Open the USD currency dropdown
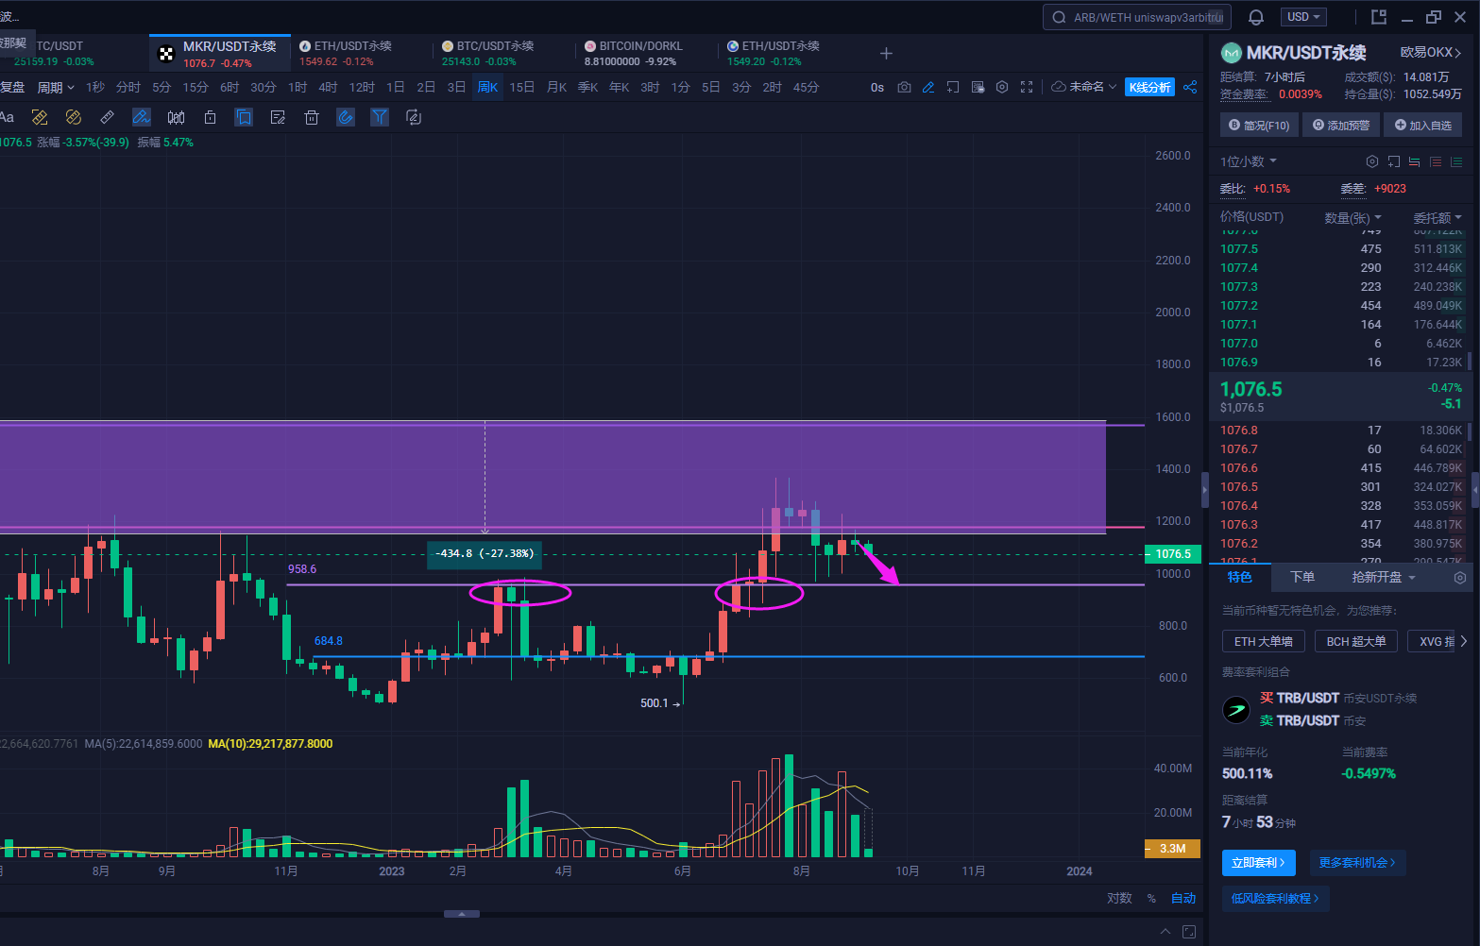The height and width of the screenshot is (946, 1480). click(x=1304, y=17)
